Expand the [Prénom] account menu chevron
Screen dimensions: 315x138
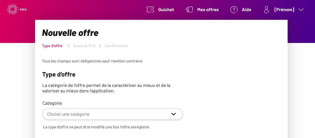(x=301, y=10)
